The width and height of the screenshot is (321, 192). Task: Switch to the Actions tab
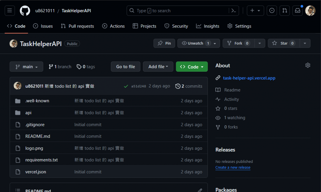(x=113, y=26)
